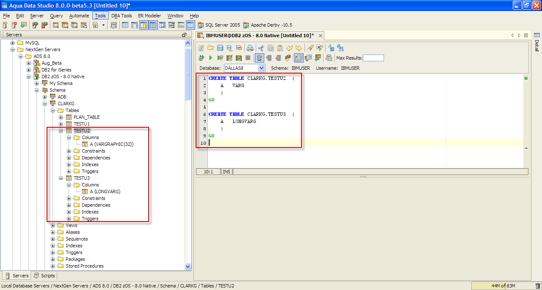
Task: Redo the edit with Redo arrow
Action: 299,48
